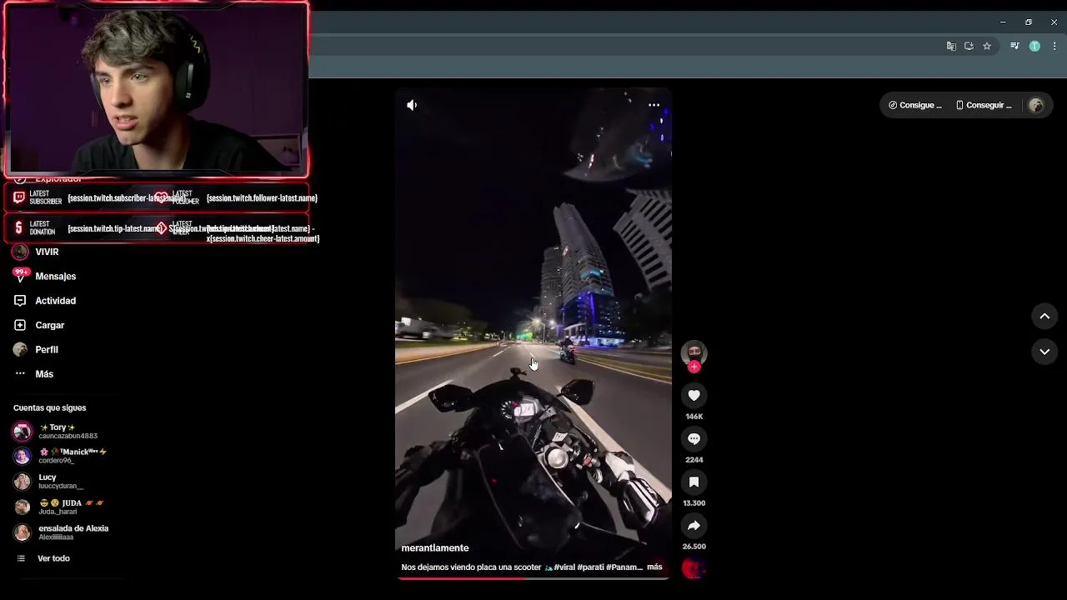Click the '2244' comments count
Image resolution: width=1067 pixels, height=600 pixels.
point(694,460)
